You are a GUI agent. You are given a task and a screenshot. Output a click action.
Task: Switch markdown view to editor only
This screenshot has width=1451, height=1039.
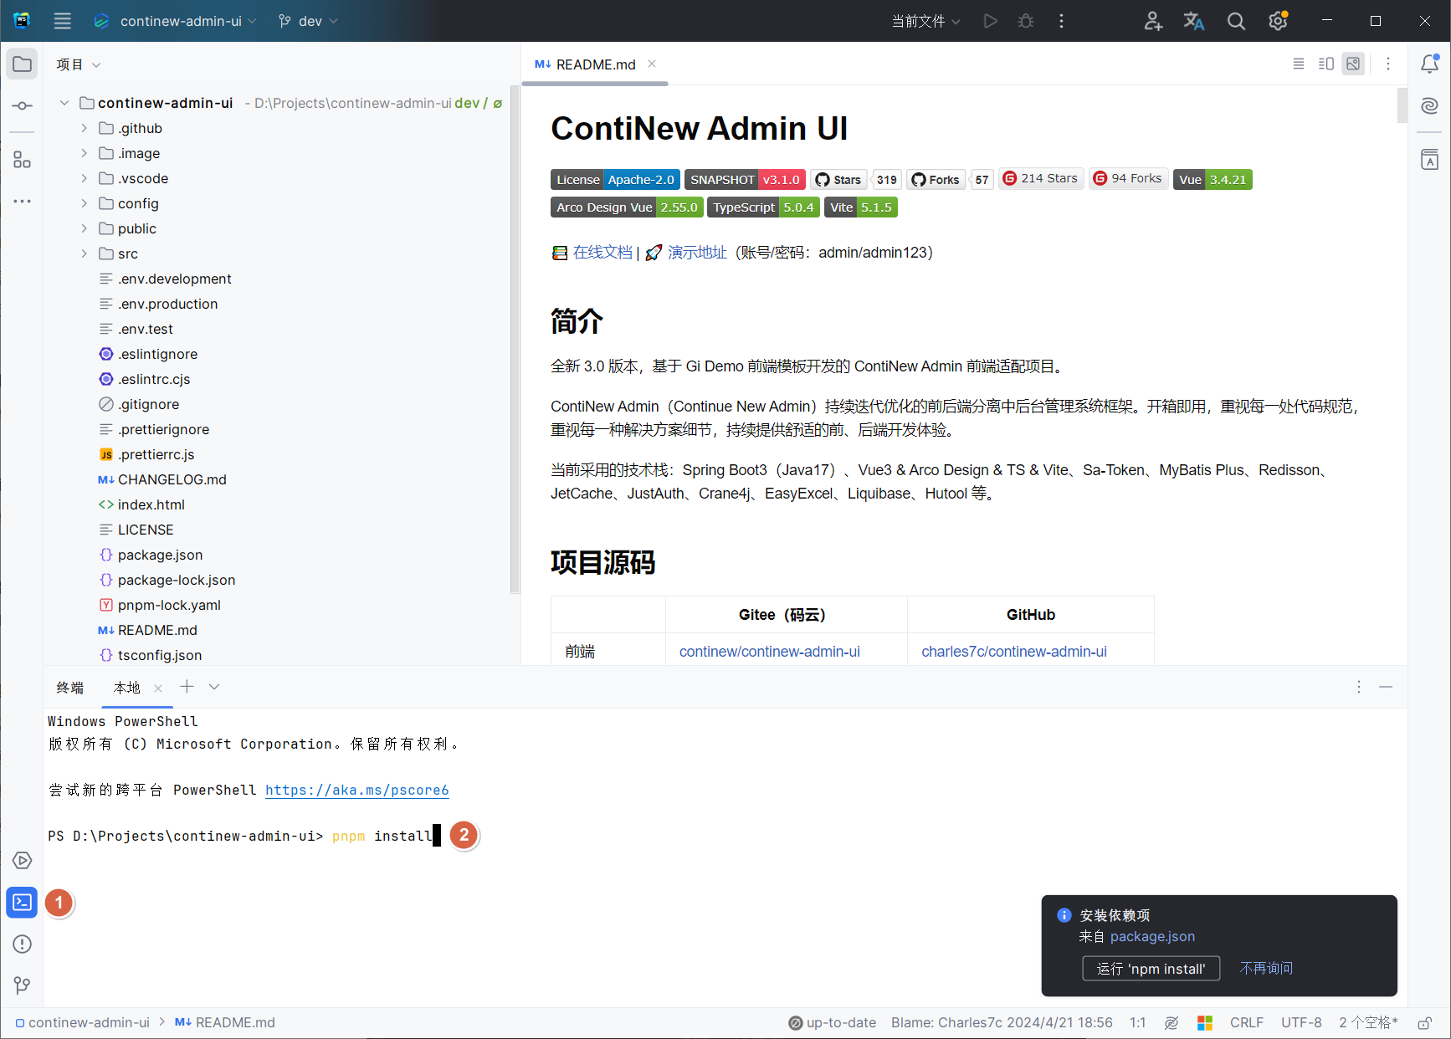coord(1299,64)
